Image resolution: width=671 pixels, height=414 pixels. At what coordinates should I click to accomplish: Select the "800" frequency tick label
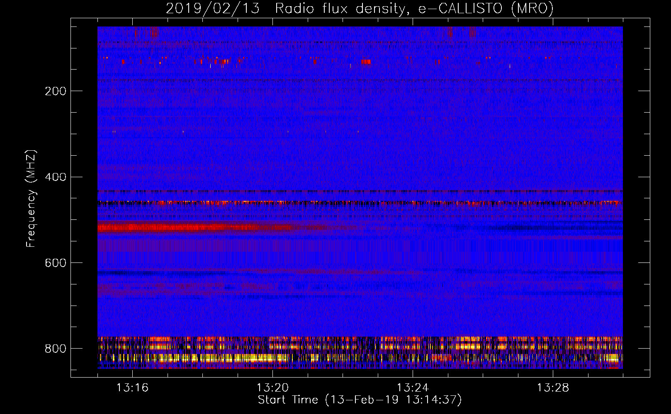(56, 349)
